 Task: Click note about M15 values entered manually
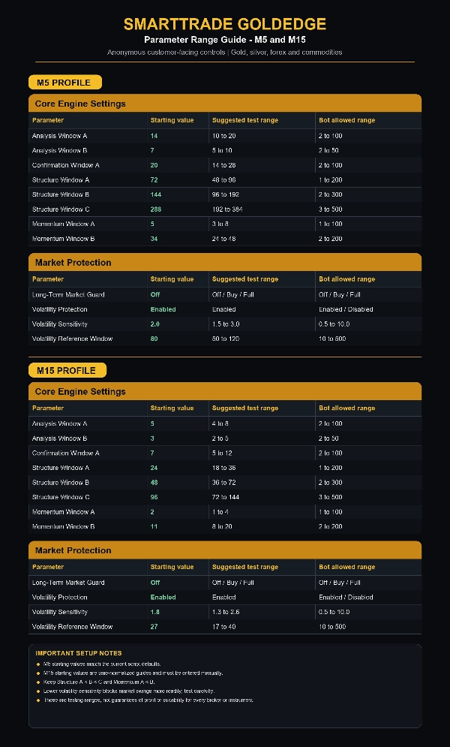point(133,673)
